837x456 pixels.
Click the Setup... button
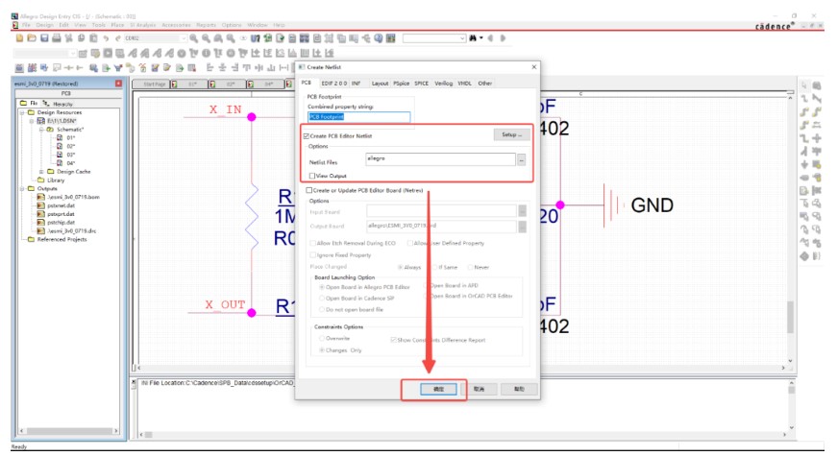[x=512, y=135]
